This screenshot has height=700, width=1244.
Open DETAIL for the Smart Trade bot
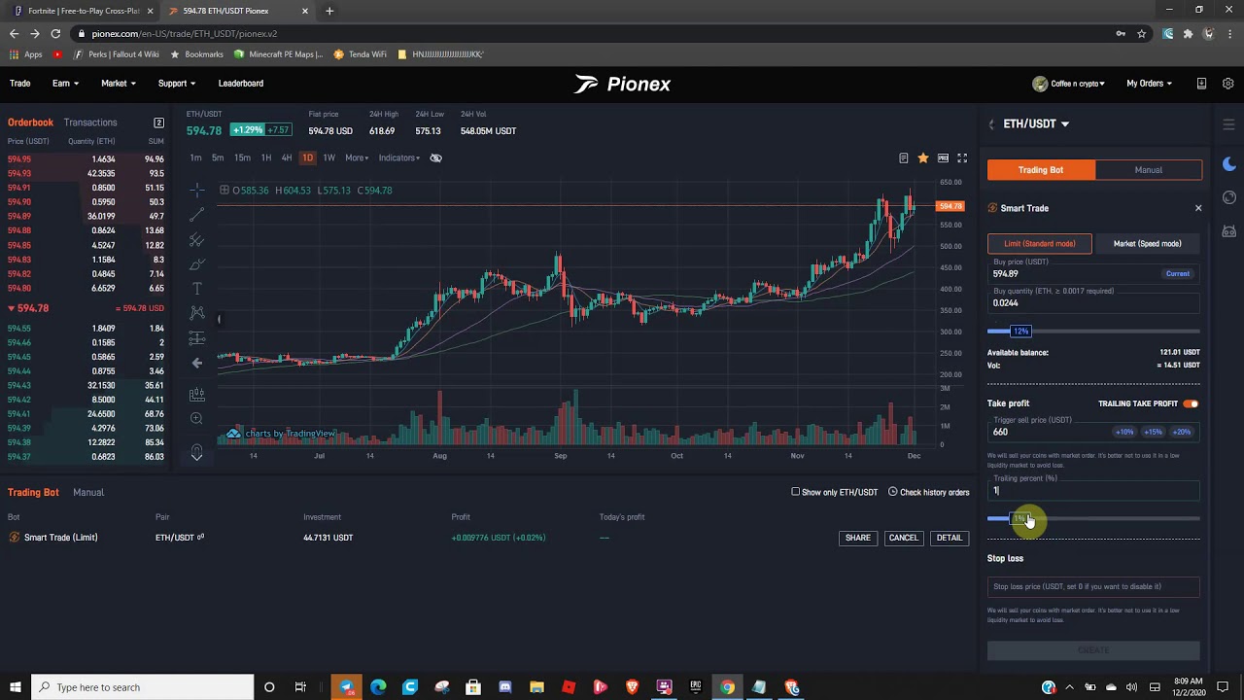tap(949, 538)
